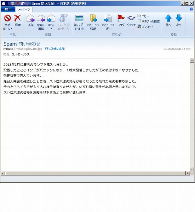The height and width of the screenshot is (212, 195).
Task: Open the Encoding (エンコード) option
Action: tap(145, 26)
